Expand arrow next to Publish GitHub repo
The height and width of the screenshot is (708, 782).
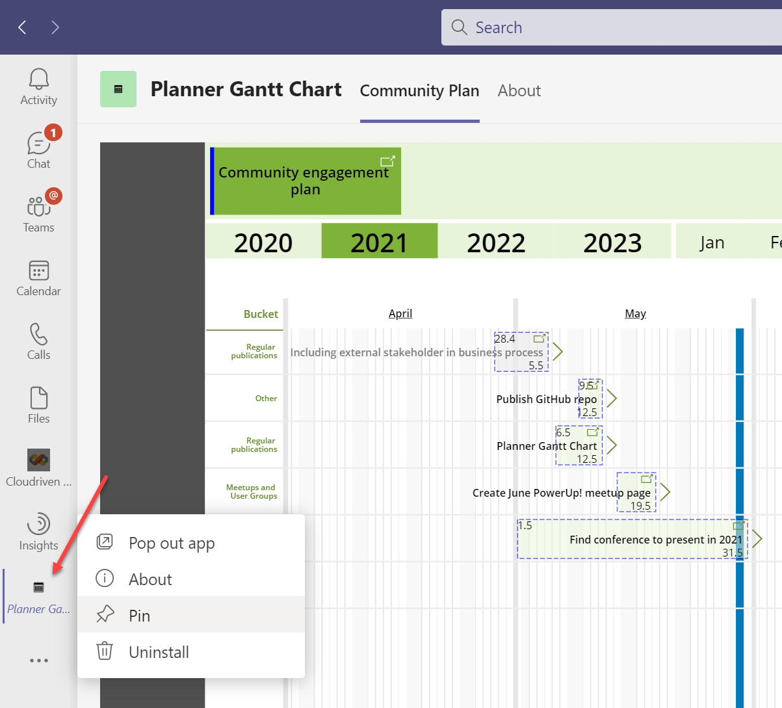(x=612, y=399)
